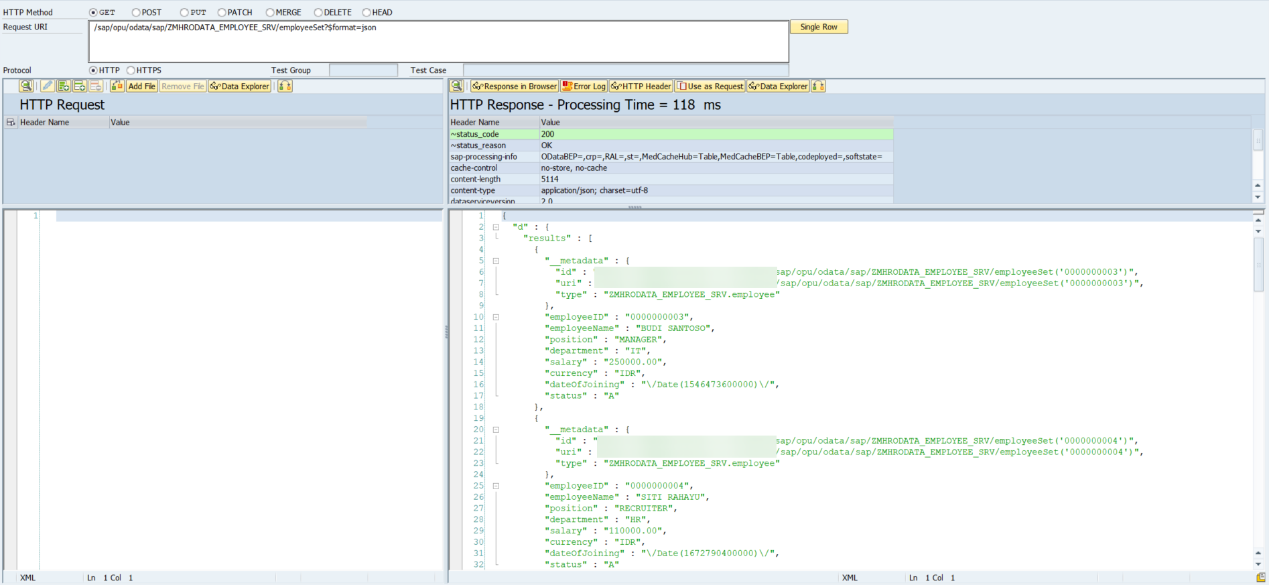Click the find icon in HTTP Request toolbar
The image size is (1269, 585).
pos(26,86)
